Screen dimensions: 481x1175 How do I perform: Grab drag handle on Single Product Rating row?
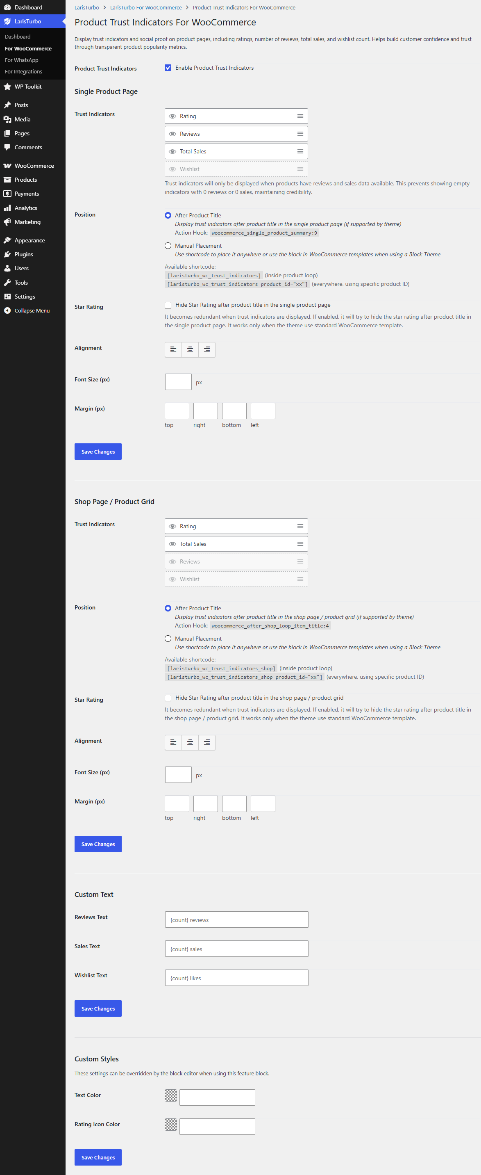coord(300,116)
